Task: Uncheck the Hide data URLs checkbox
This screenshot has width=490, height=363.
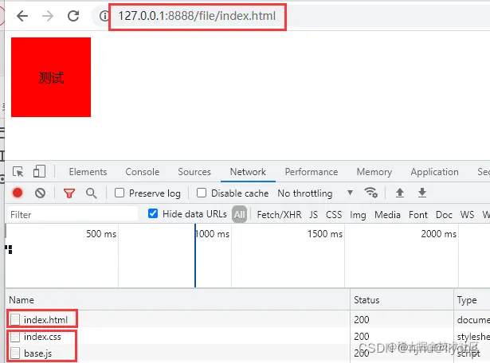Action: tap(153, 213)
